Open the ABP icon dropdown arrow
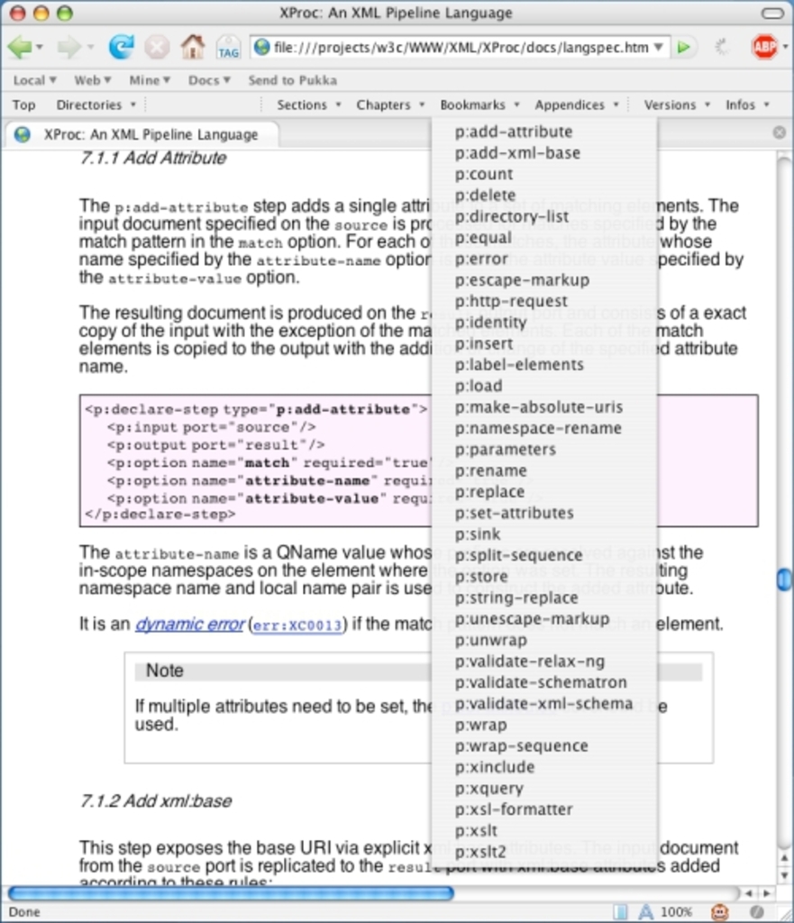 (785, 47)
